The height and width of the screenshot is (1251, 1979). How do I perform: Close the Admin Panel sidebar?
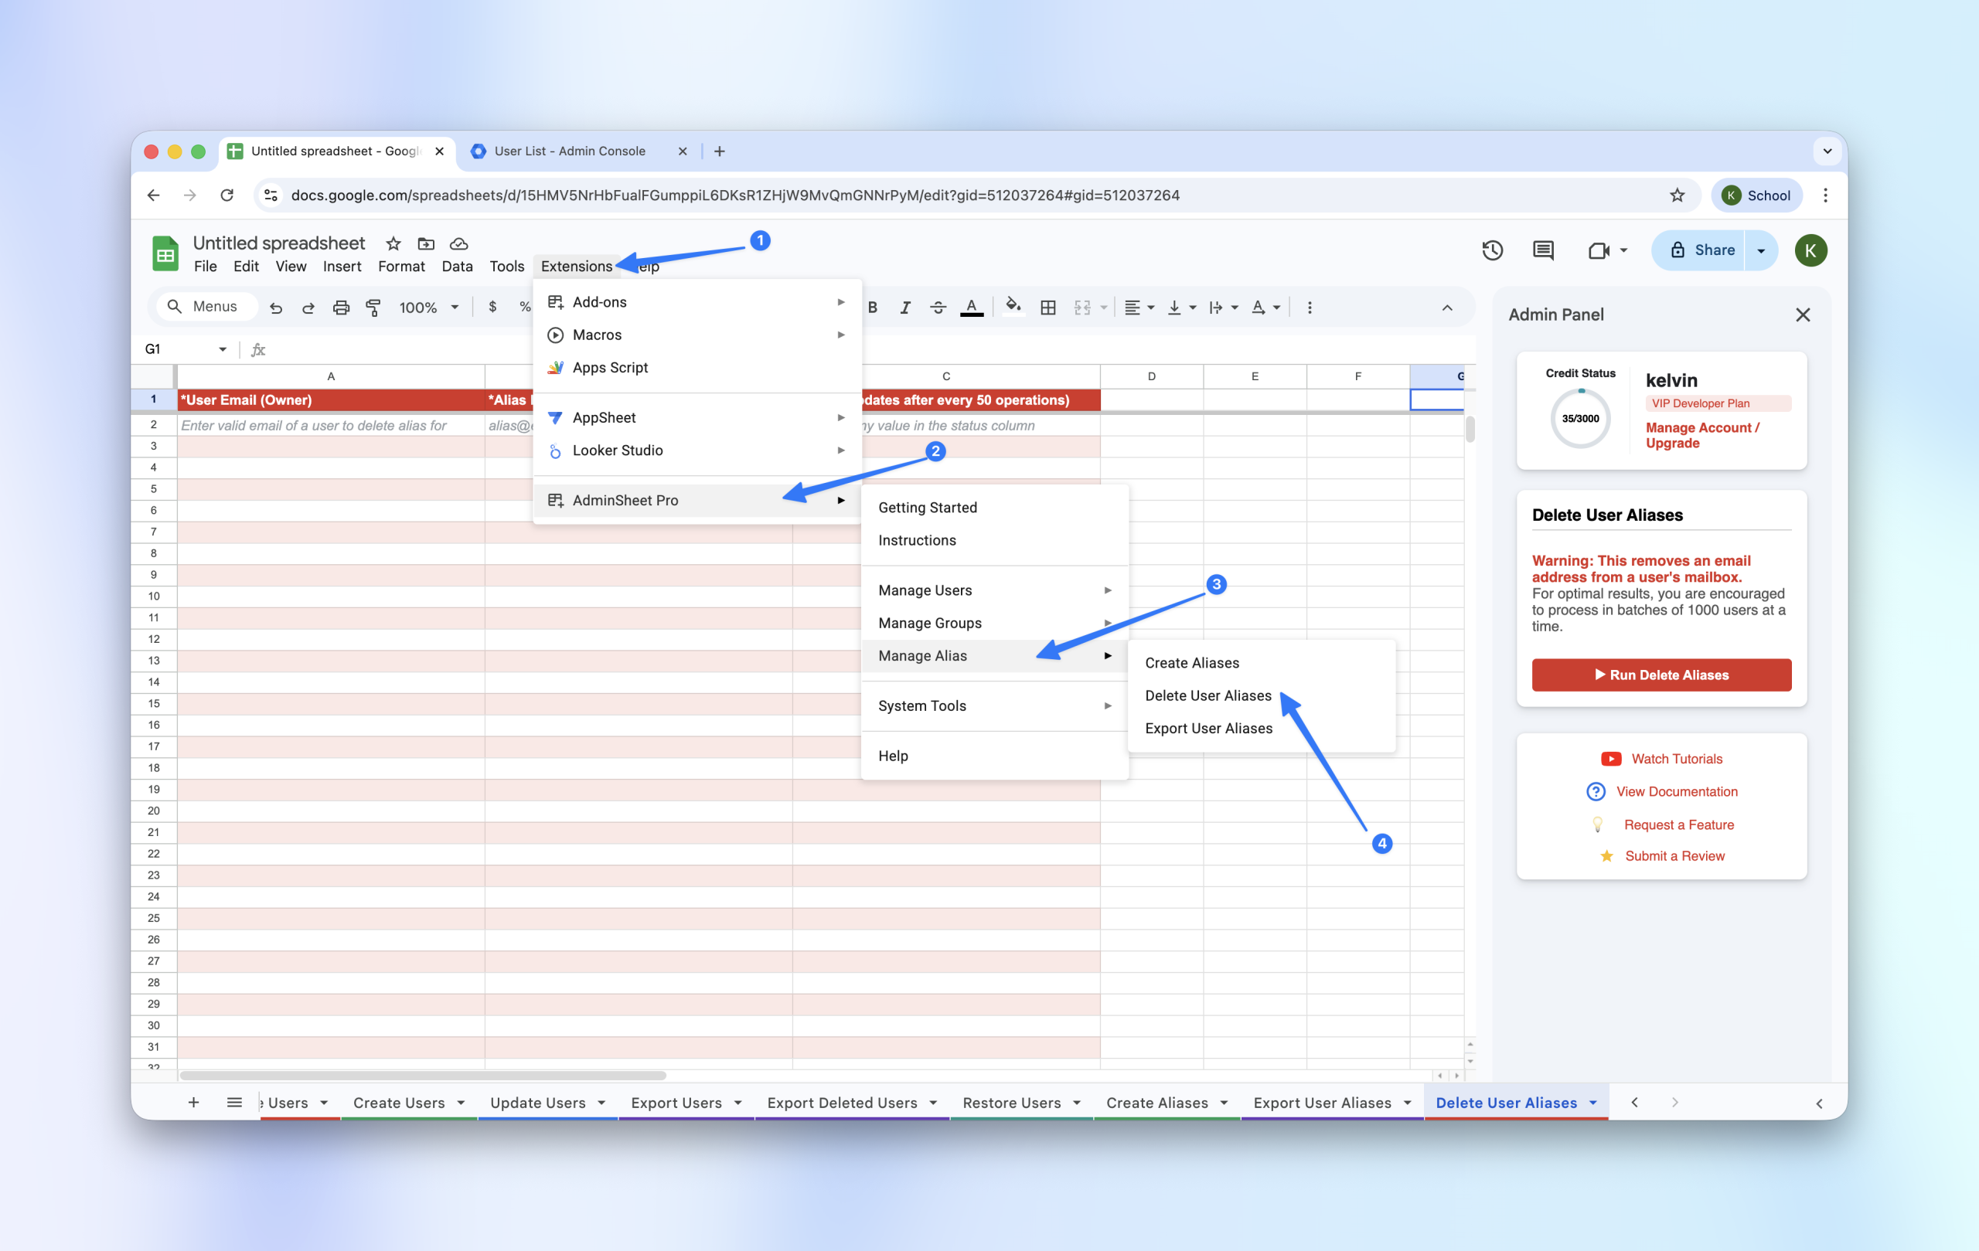[x=1802, y=314]
